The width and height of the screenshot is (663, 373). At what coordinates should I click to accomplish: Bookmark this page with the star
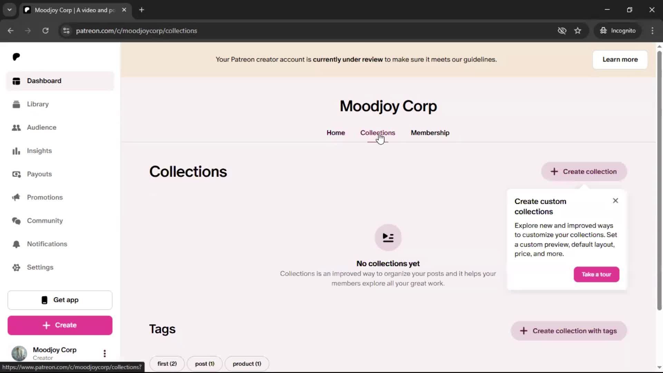pos(578,31)
